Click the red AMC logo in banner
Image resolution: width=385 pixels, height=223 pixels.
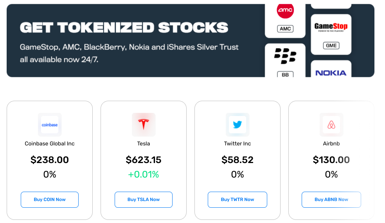click(x=285, y=10)
